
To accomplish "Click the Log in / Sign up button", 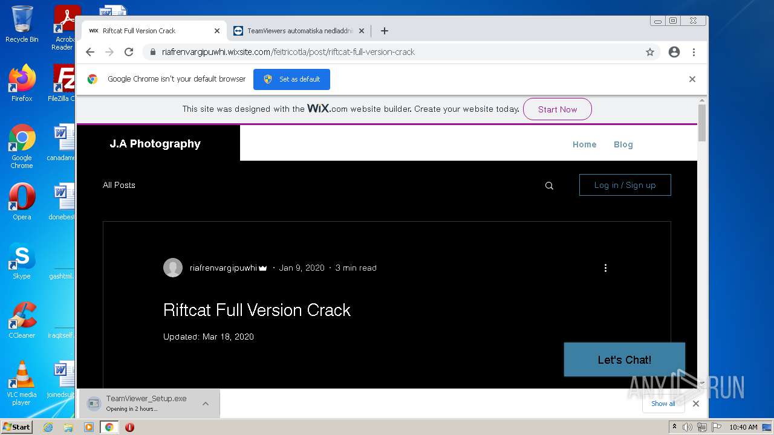I will point(625,185).
